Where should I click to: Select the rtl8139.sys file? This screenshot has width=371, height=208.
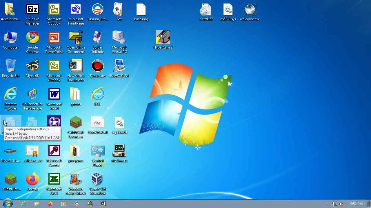pyautogui.click(x=228, y=12)
